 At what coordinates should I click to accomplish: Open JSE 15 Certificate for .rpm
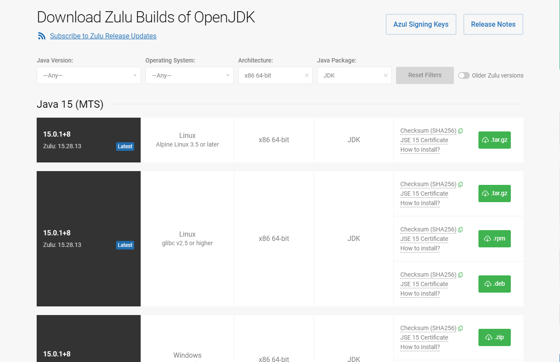(424, 239)
